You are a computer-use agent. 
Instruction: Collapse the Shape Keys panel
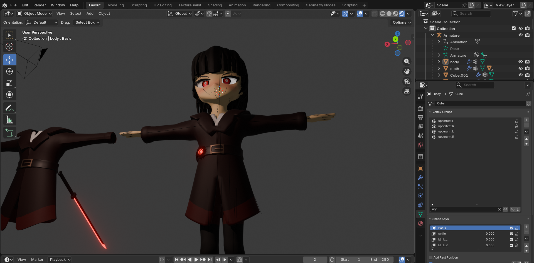tap(430, 219)
